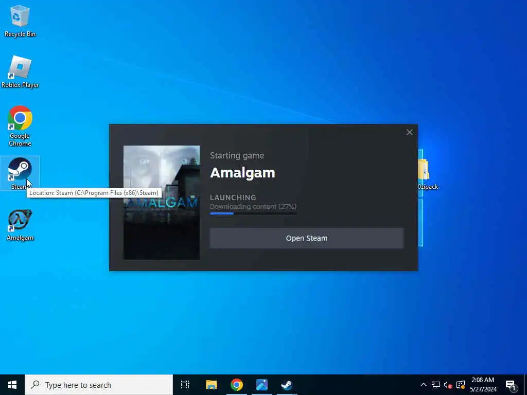
Task: Click the Amalgam game title text
Action: coord(243,173)
